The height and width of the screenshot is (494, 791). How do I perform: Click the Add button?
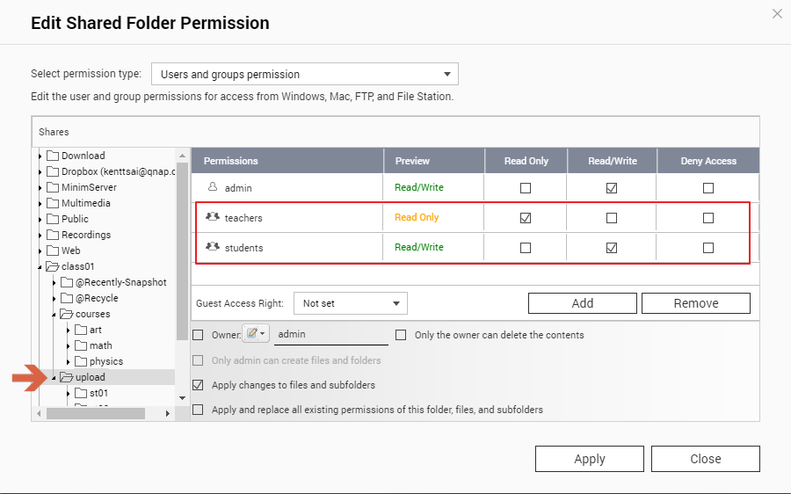pyautogui.click(x=582, y=303)
